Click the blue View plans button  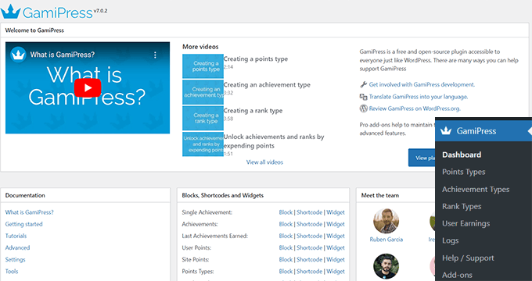422,158
